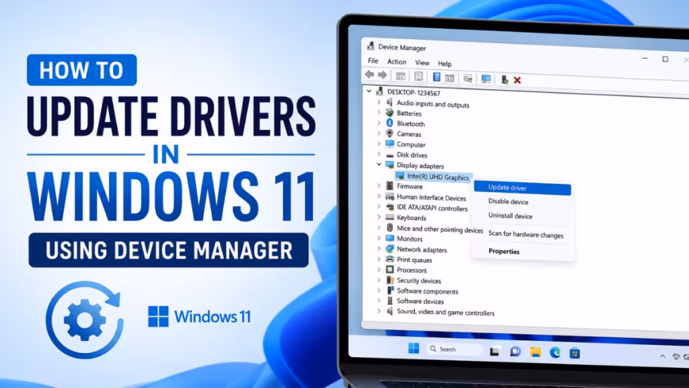Select Scan for hardware changes menu entry

click(x=525, y=234)
